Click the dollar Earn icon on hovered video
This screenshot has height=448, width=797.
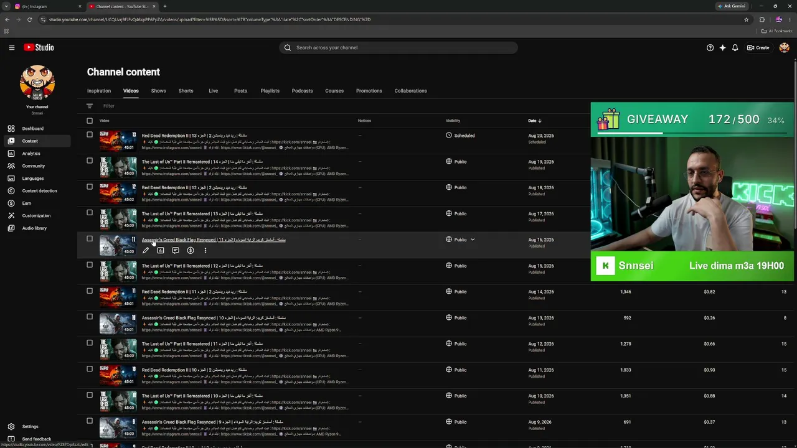pyautogui.click(x=191, y=251)
